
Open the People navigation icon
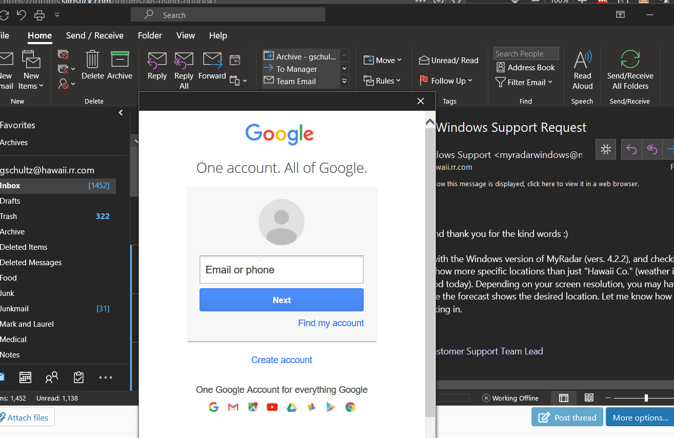point(52,377)
